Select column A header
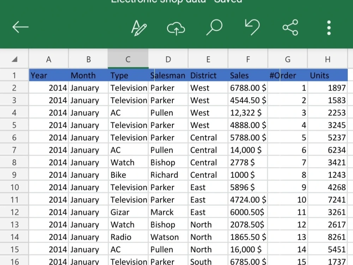Viewport: 353px width, 265px height. point(49,59)
